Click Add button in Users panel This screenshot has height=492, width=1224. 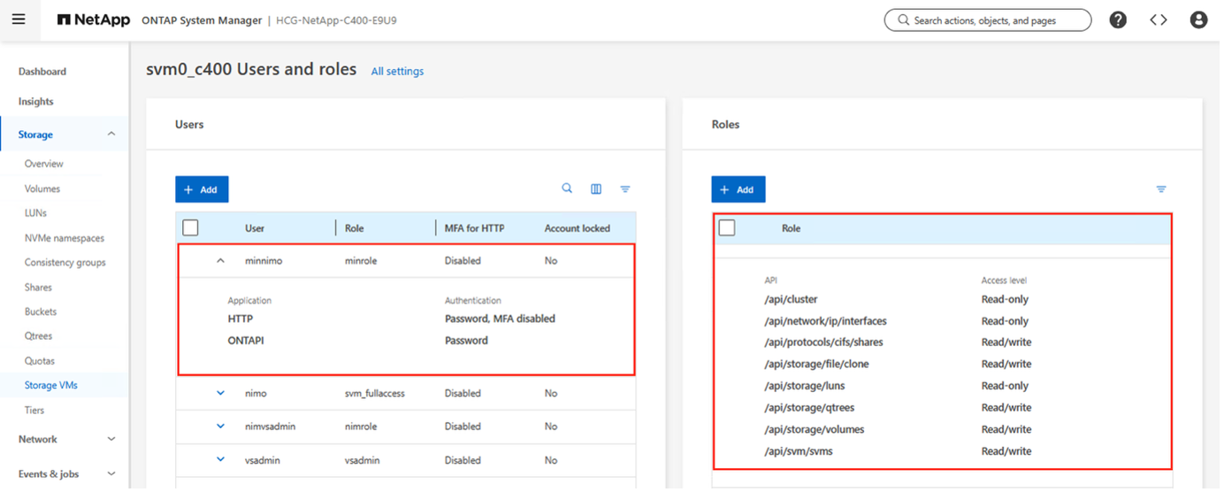(202, 189)
